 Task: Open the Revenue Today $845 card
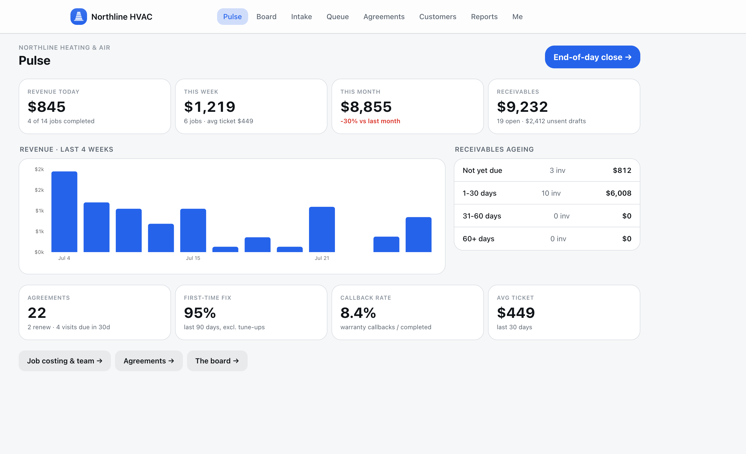95,106
